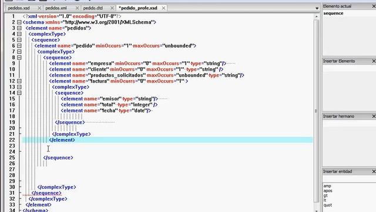Select the pedido_profe.xsd tab
This screenshot has width=376, height=212.
138,8
